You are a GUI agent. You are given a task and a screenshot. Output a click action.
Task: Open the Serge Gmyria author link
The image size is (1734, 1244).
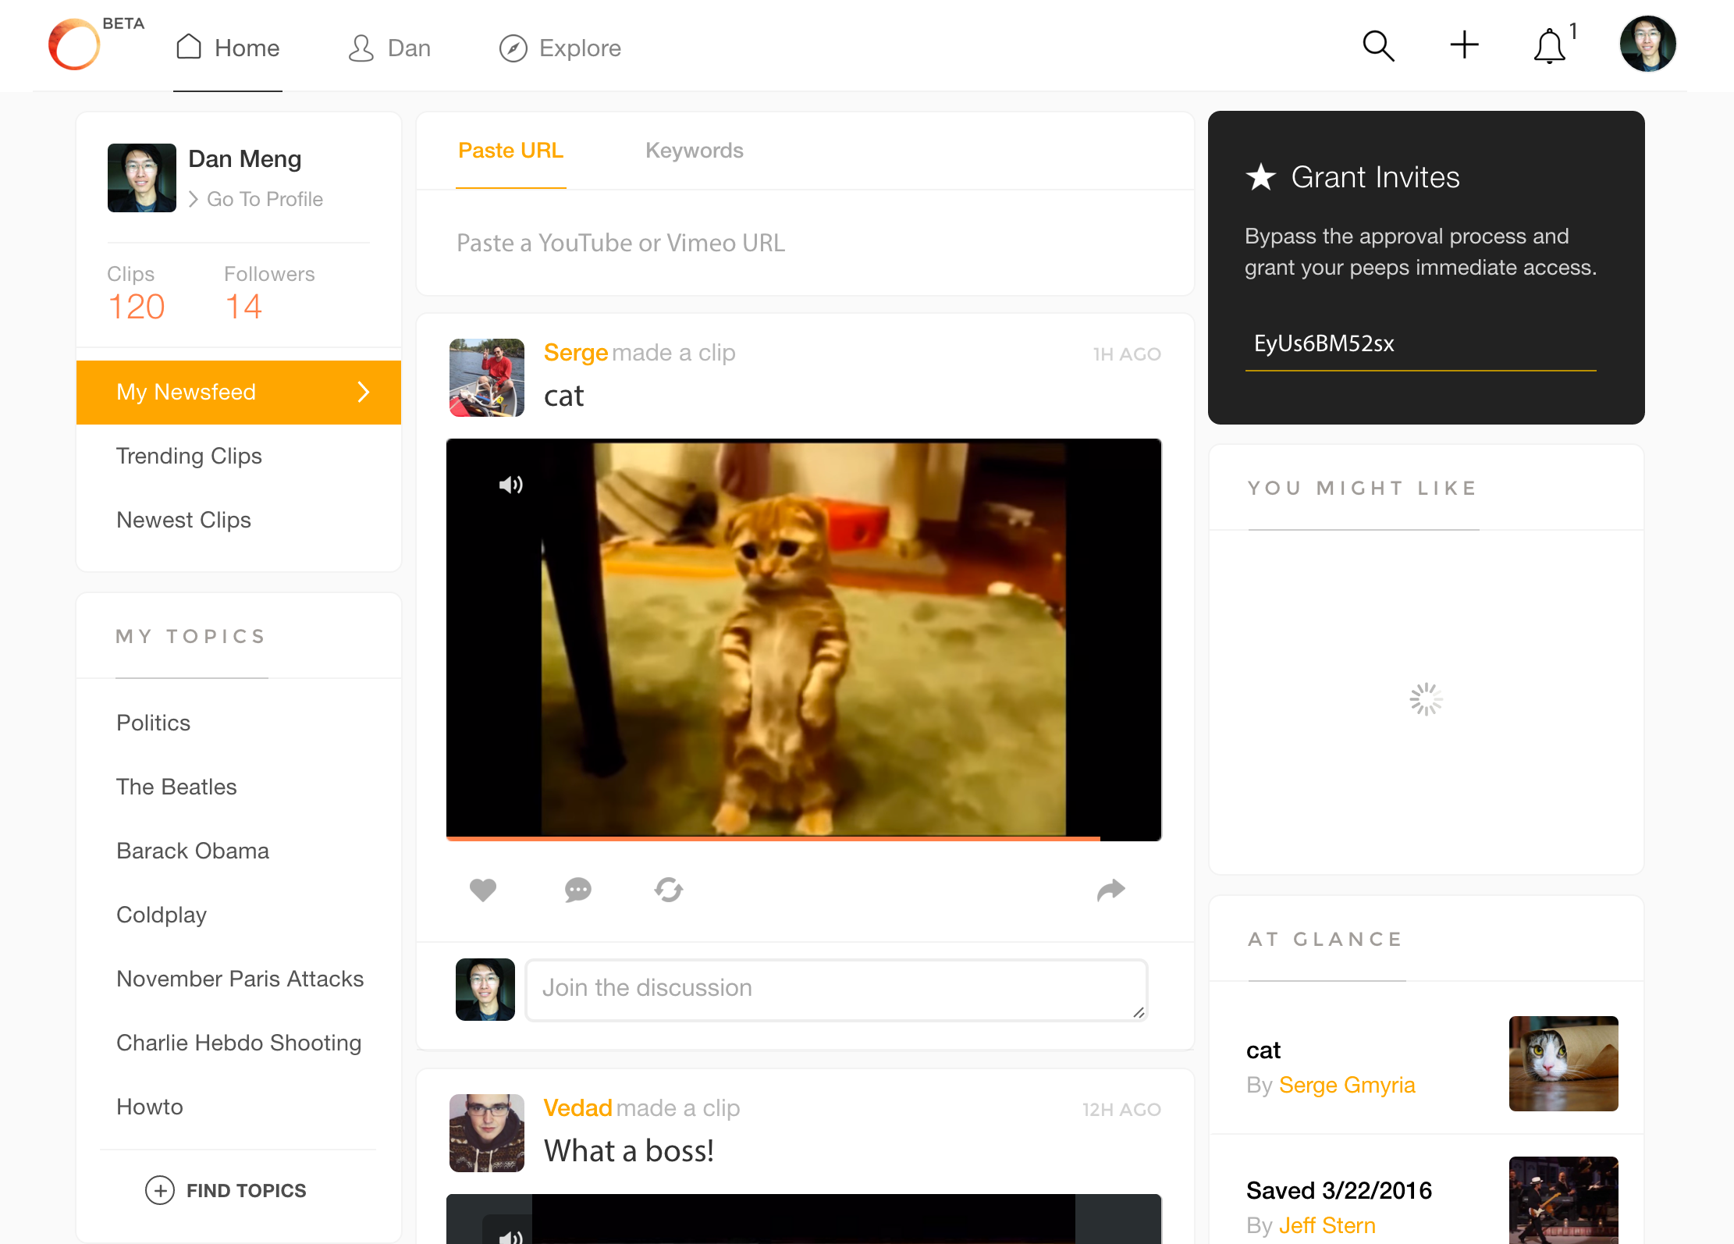tap(1346, 1085)
